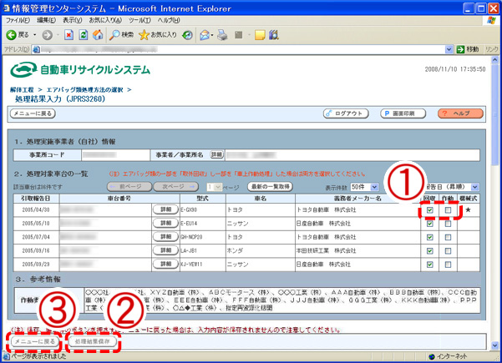The width and height of the screenshot is (502, 363).
Task: Open the Search (検索) toolbar button
Action: coord(121,35)
